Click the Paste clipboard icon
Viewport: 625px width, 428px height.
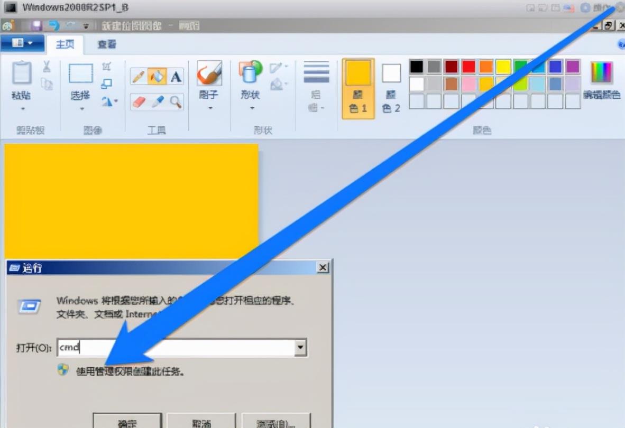point(21,73)
